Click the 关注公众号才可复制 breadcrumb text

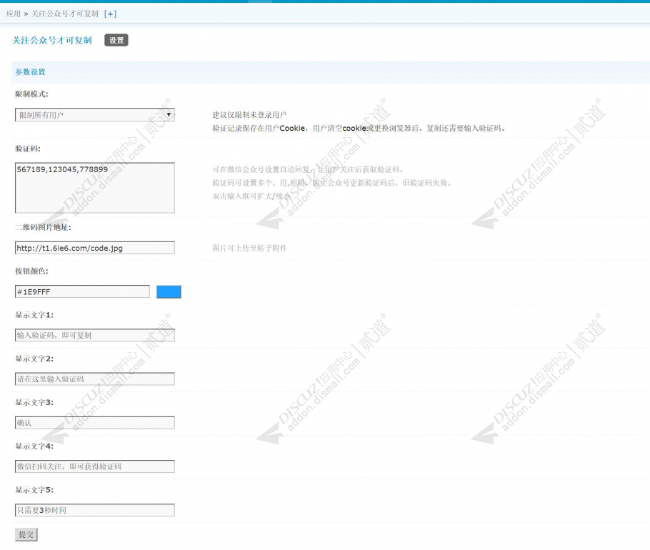click(x=65, y=14)
